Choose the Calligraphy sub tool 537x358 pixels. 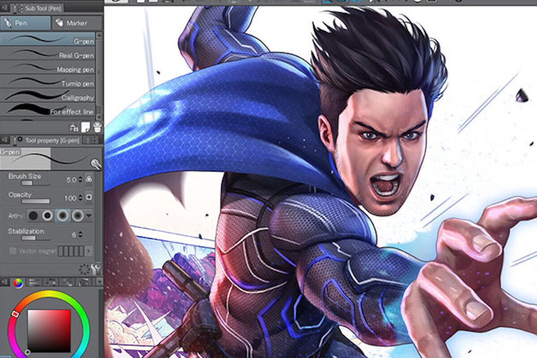tap(47, 96)
